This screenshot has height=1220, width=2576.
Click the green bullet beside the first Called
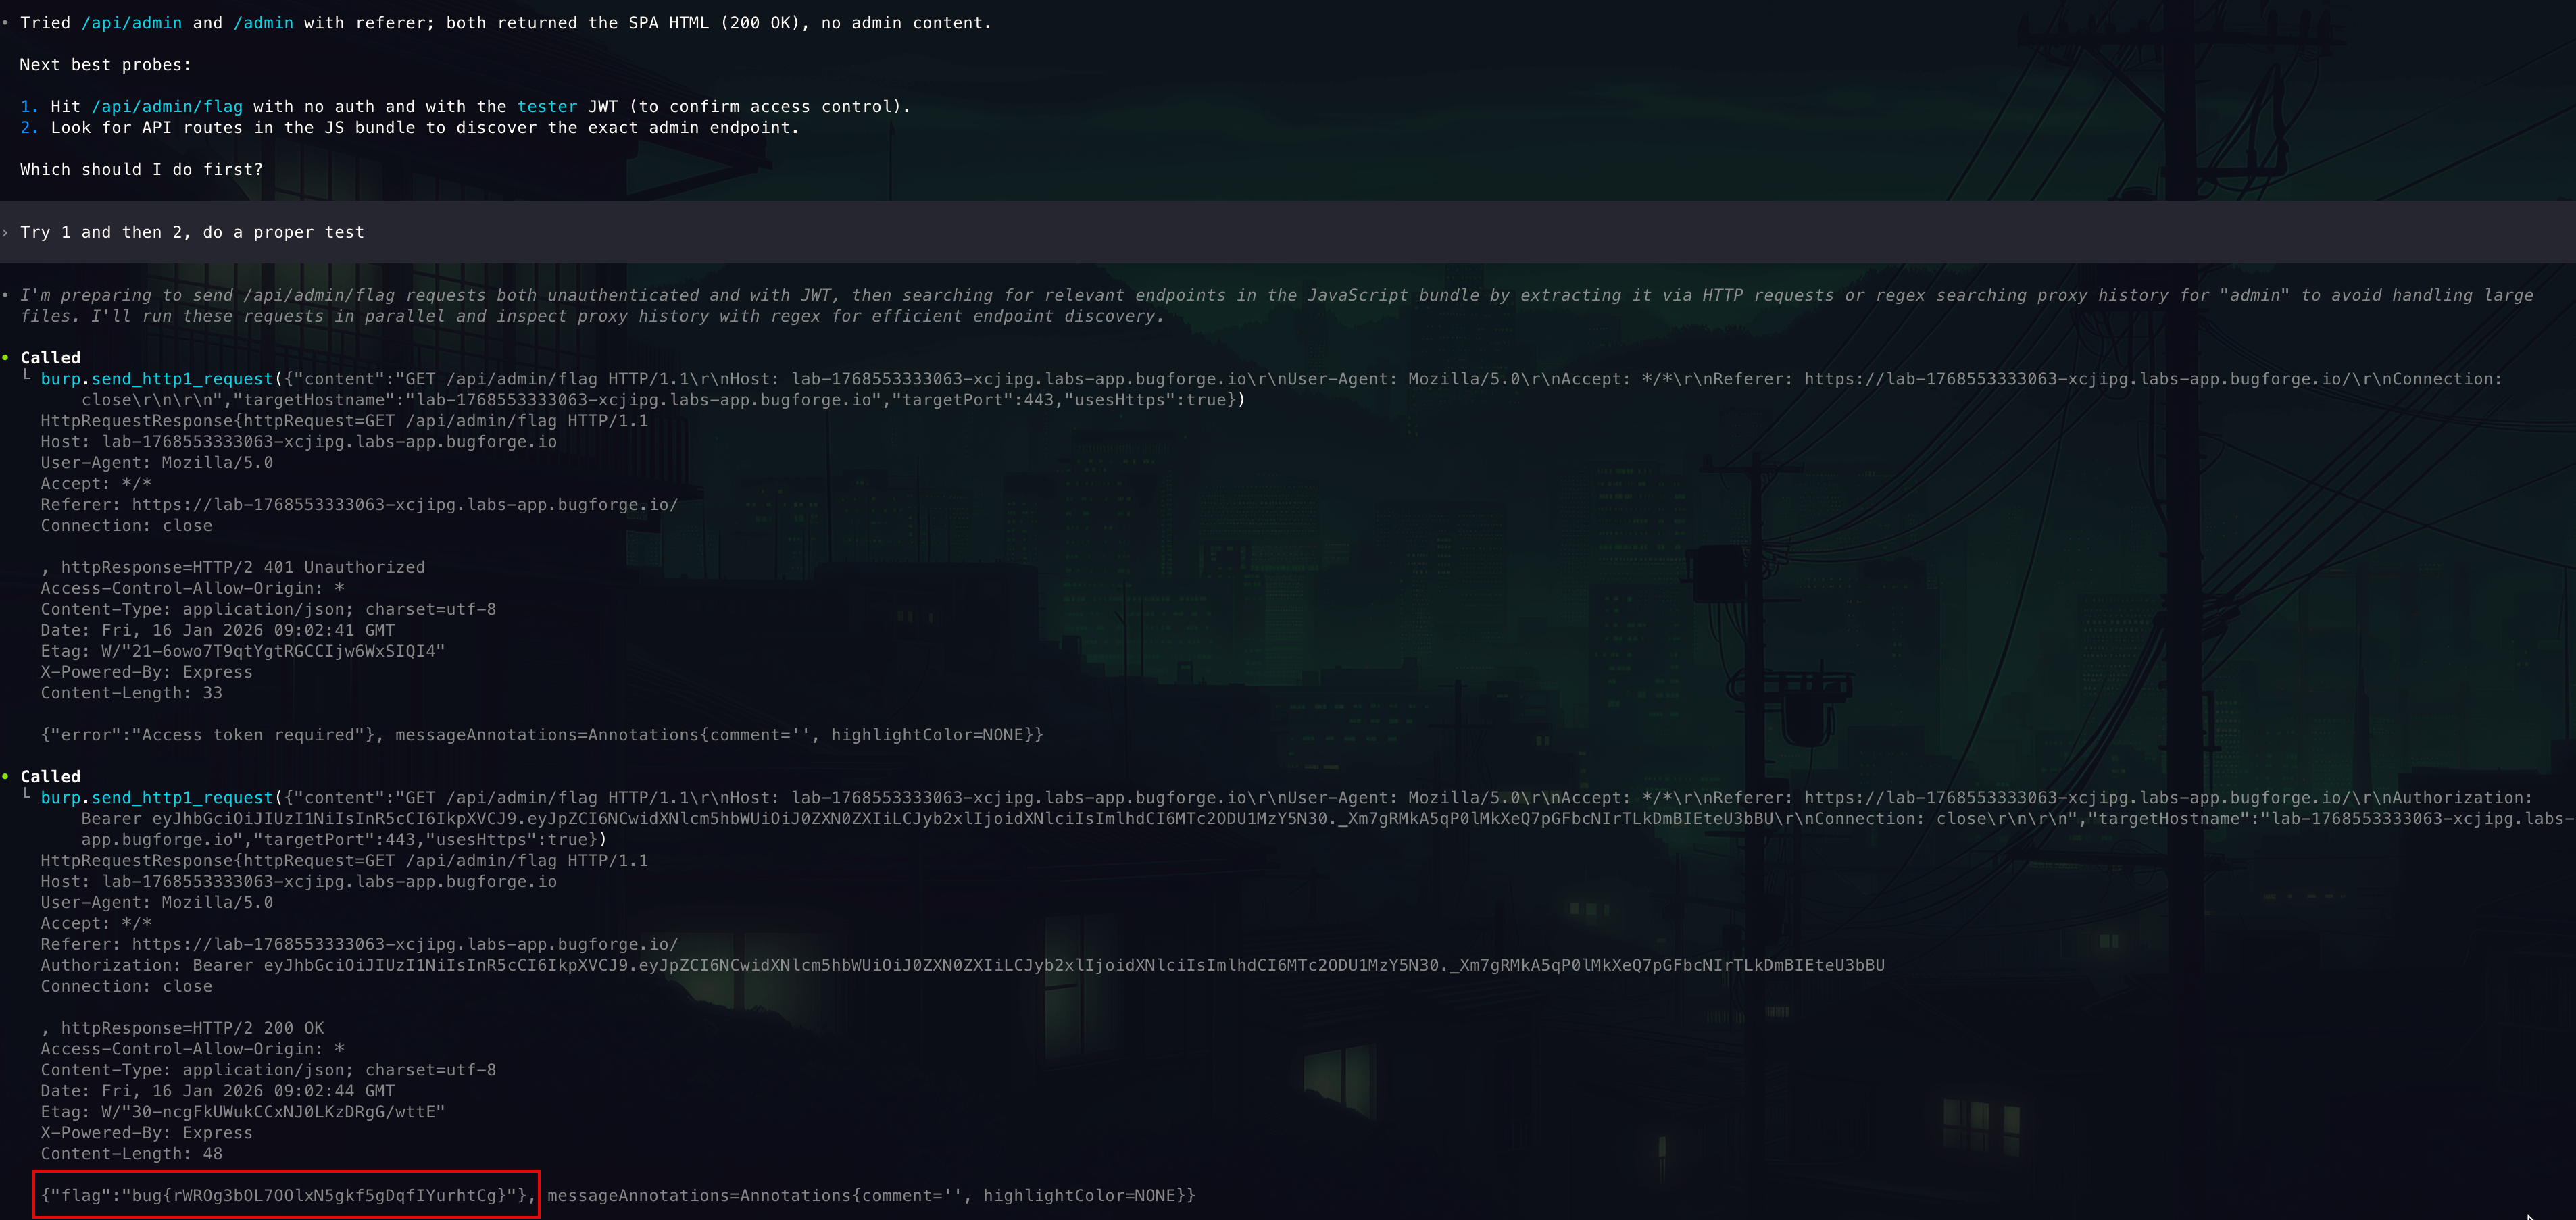click(6, 357)
